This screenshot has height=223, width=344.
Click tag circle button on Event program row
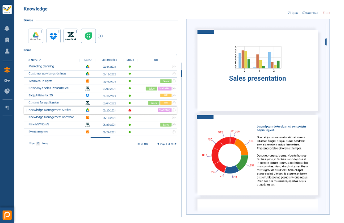pyautogui.click(x=174, y=132)
